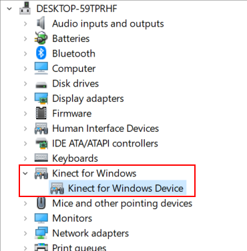
Task: Click the Audio inputs and outputs speaker icon
Action: (41, 23)
